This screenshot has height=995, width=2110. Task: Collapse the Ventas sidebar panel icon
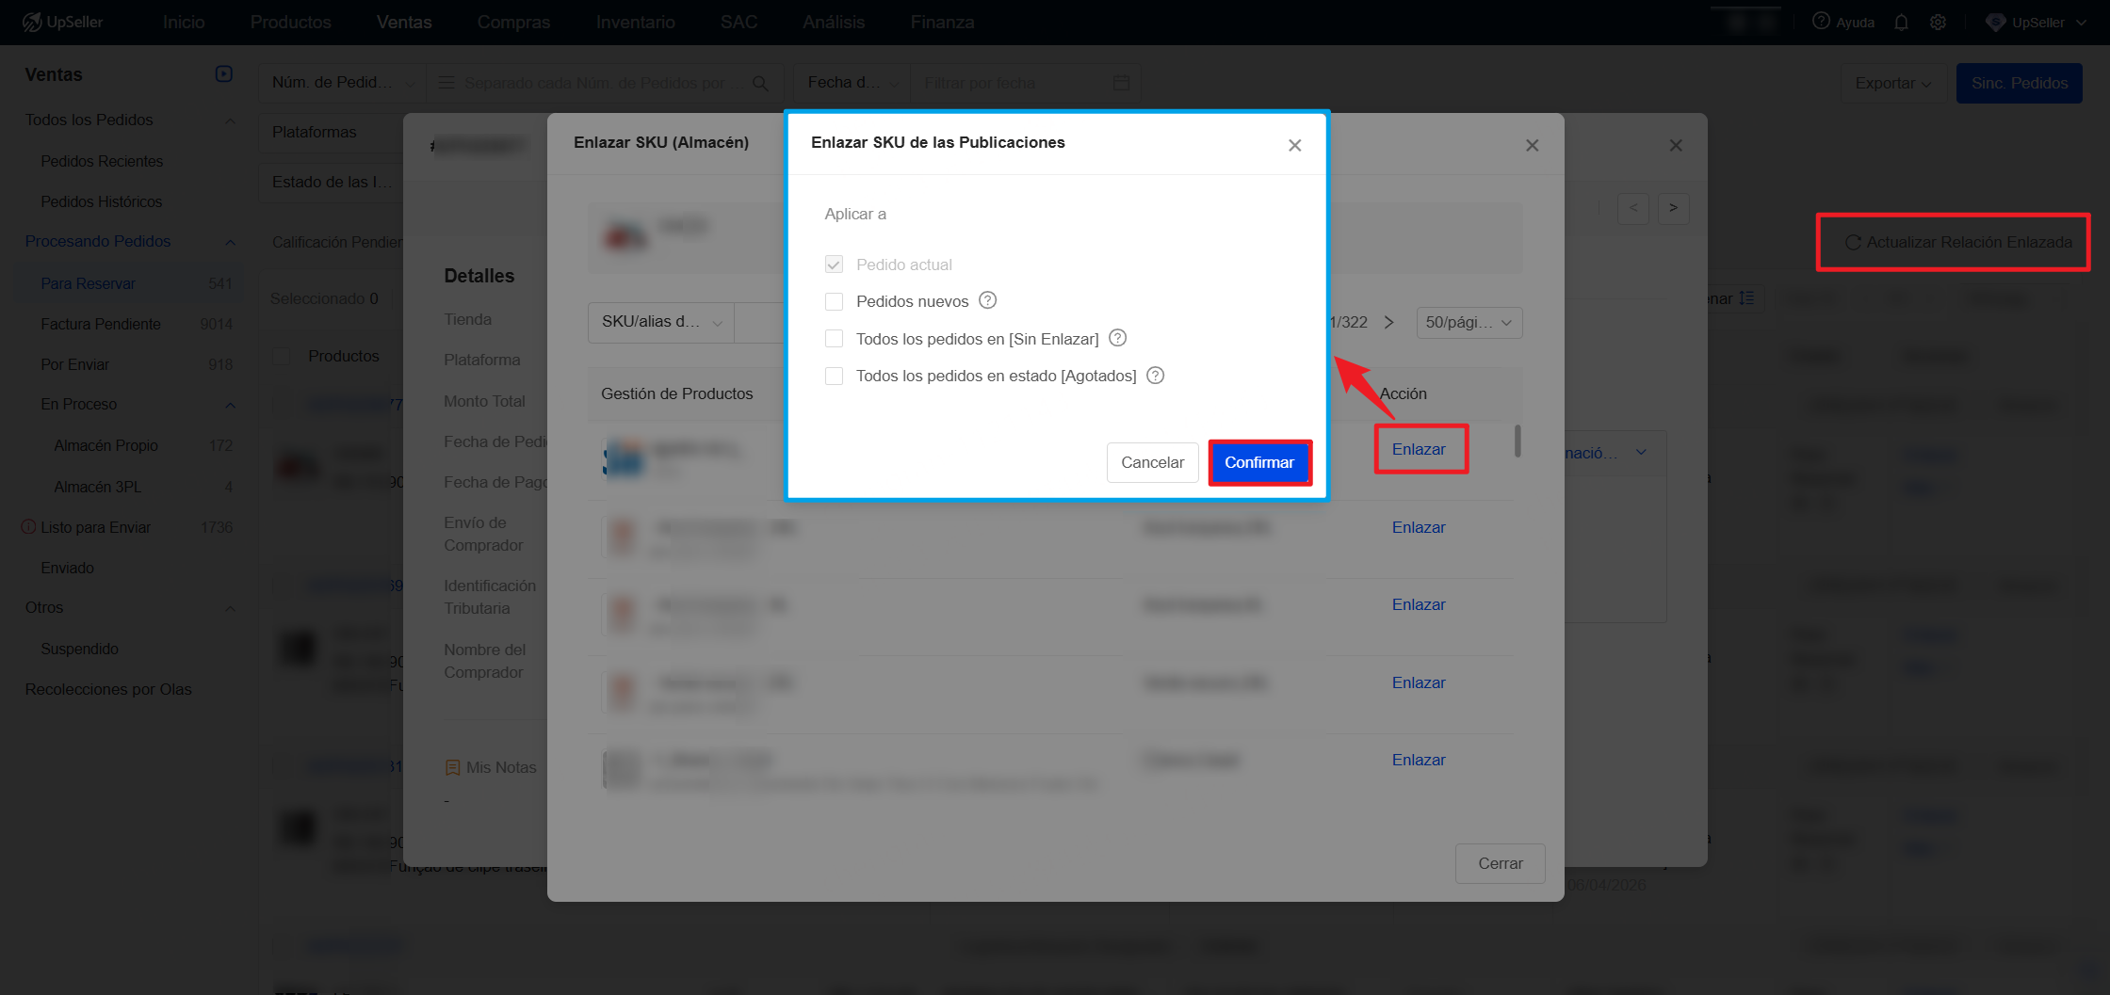(224, 74)
